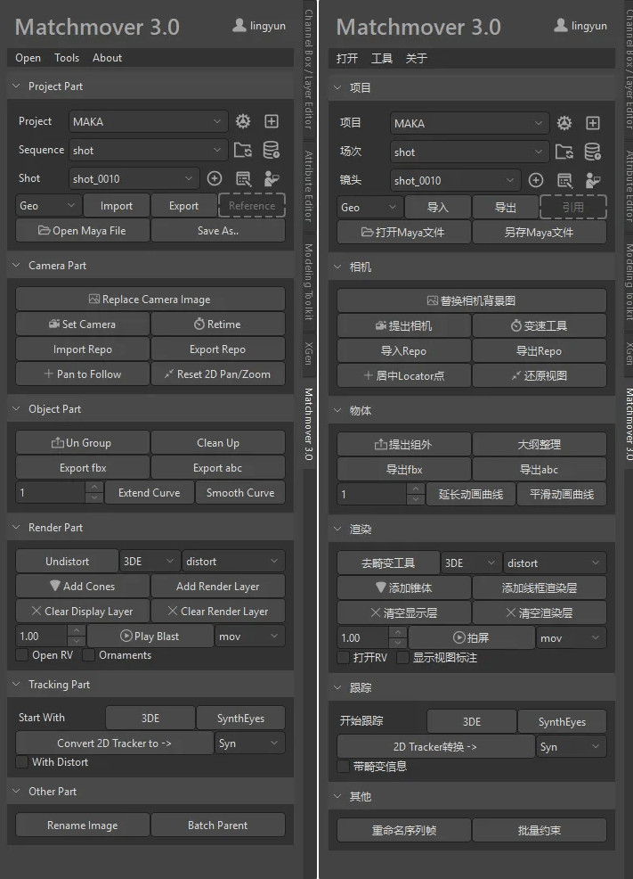Click the user-edit icon at the Shot row's end
This screenshot has height=879, width=633.
(x=271, y=178)
